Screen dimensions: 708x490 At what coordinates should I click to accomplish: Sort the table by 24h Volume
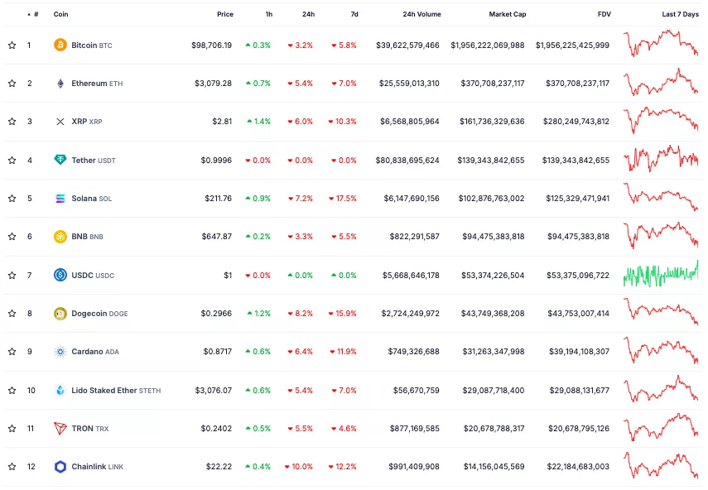pos(421,14)
